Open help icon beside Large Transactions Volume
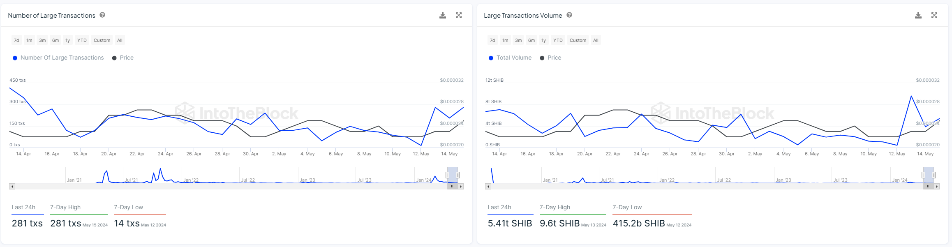The image size is (952, 247). click(569, 15)
